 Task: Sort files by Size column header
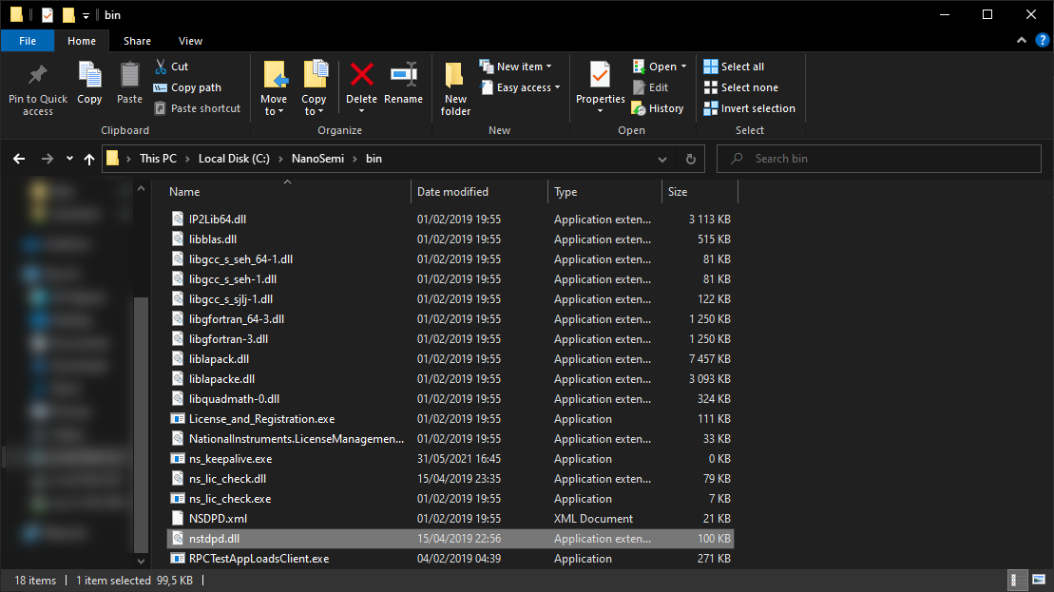click(699, 192)
